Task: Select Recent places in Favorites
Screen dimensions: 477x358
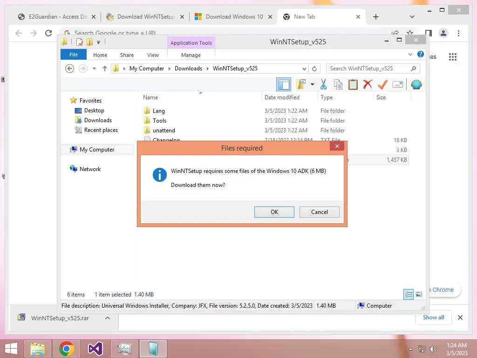Action: coord(101,130)
